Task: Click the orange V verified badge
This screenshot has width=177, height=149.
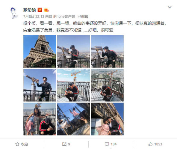Action: coord(40,10)
